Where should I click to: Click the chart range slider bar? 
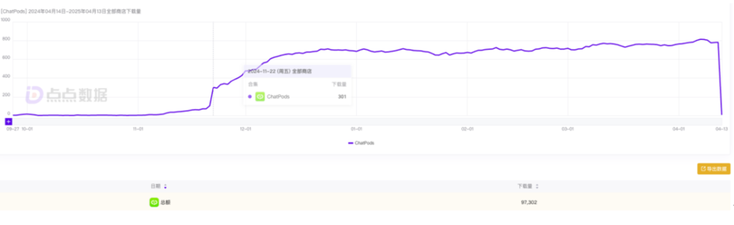pos(367,121)
